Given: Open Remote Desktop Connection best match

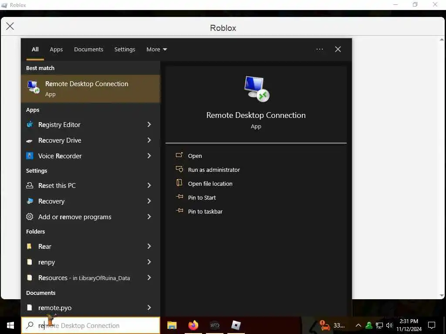Looking at the screenshot, I should click(91, 89).
